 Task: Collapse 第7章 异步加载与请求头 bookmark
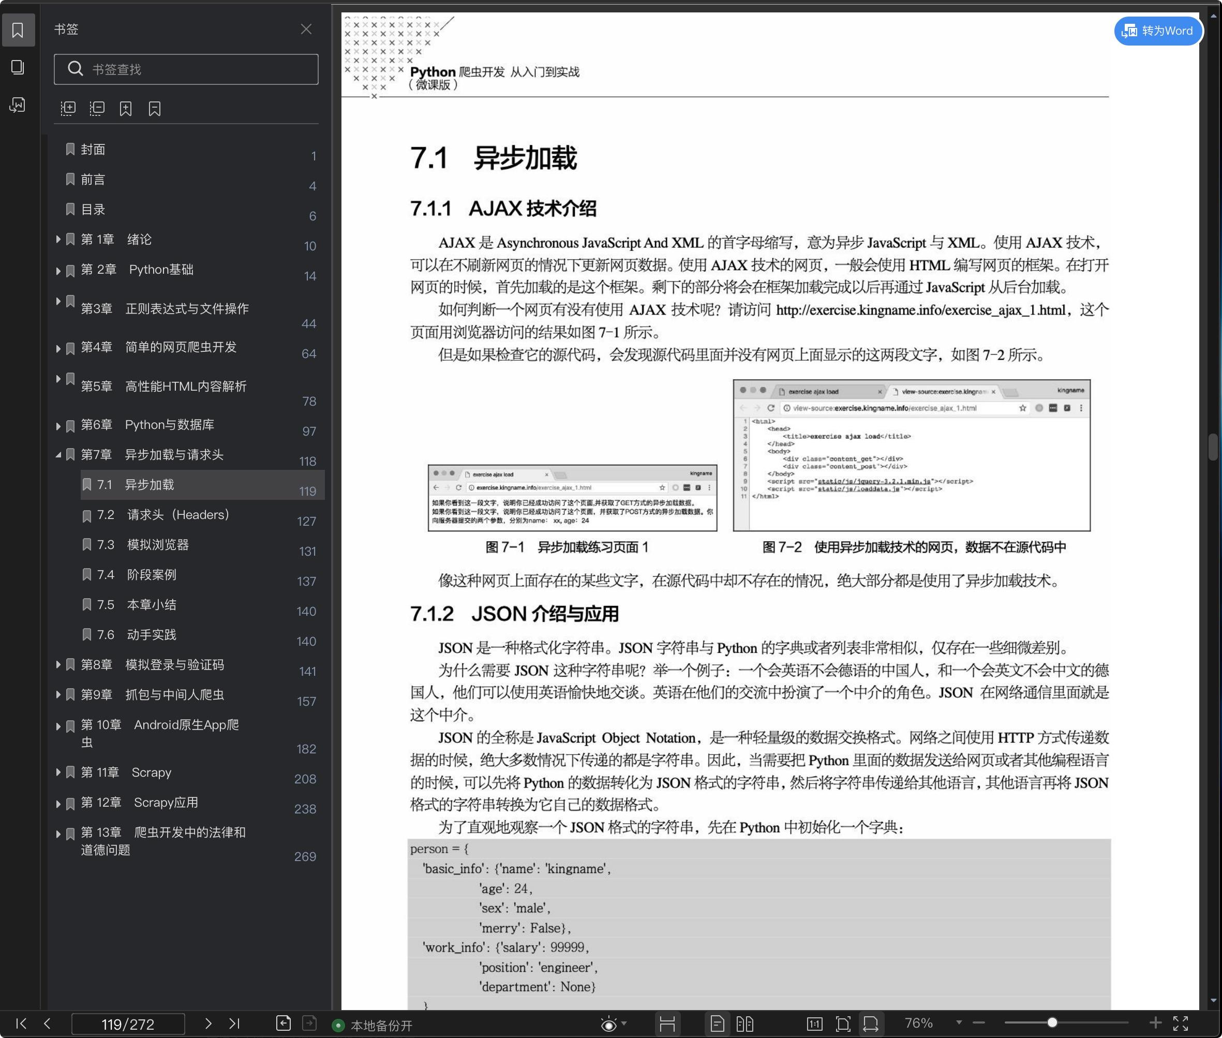[58, 455]
